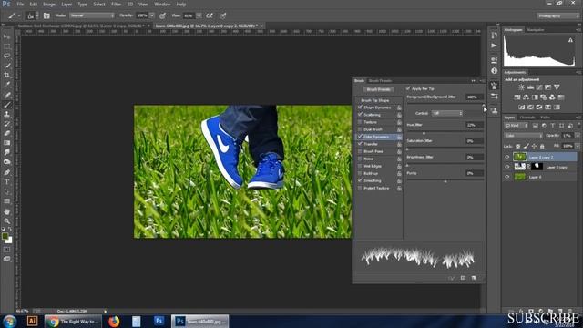This screenshot has height=328, width=583.
Task: Select the Crop tool
Action: tap(6, 75)
